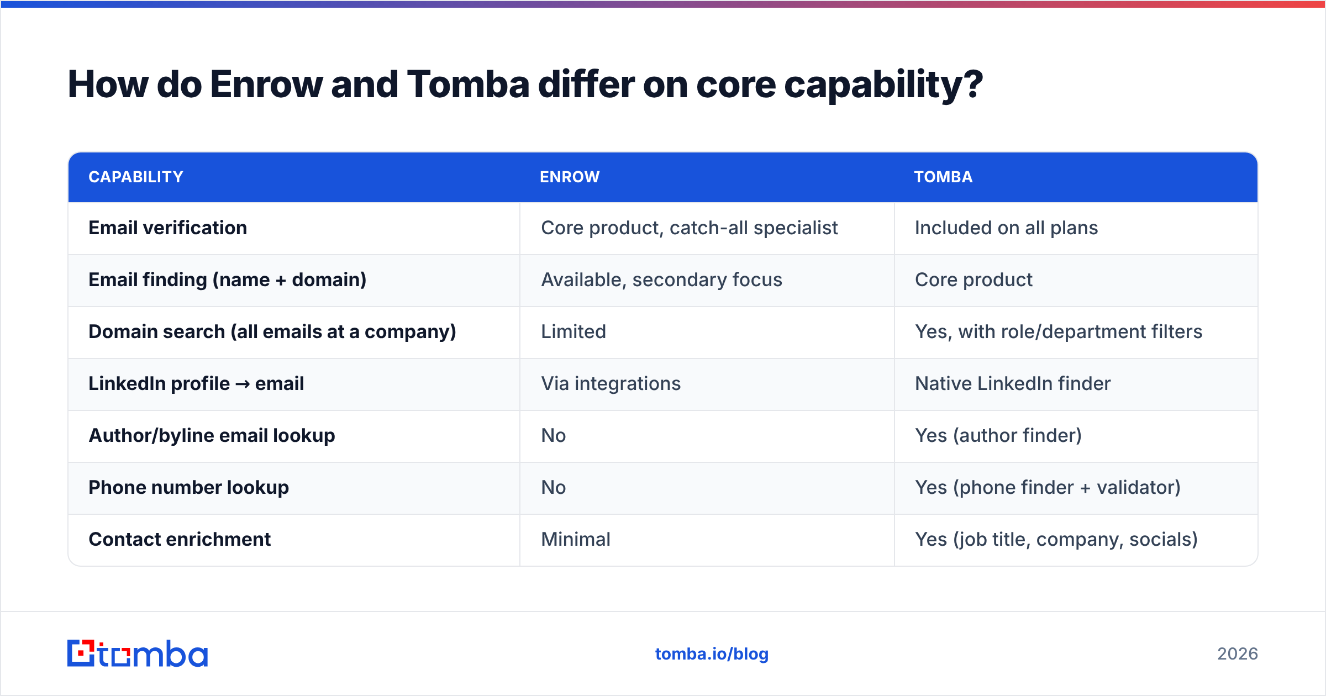Click the TOMBA column header
Screen dimensions: 1326x696
click(x=943, y=177)
